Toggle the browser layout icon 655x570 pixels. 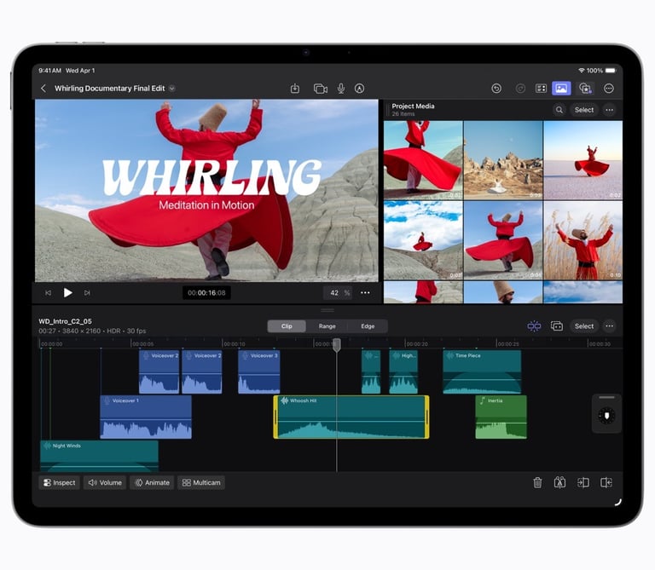[x=541, y=89]
